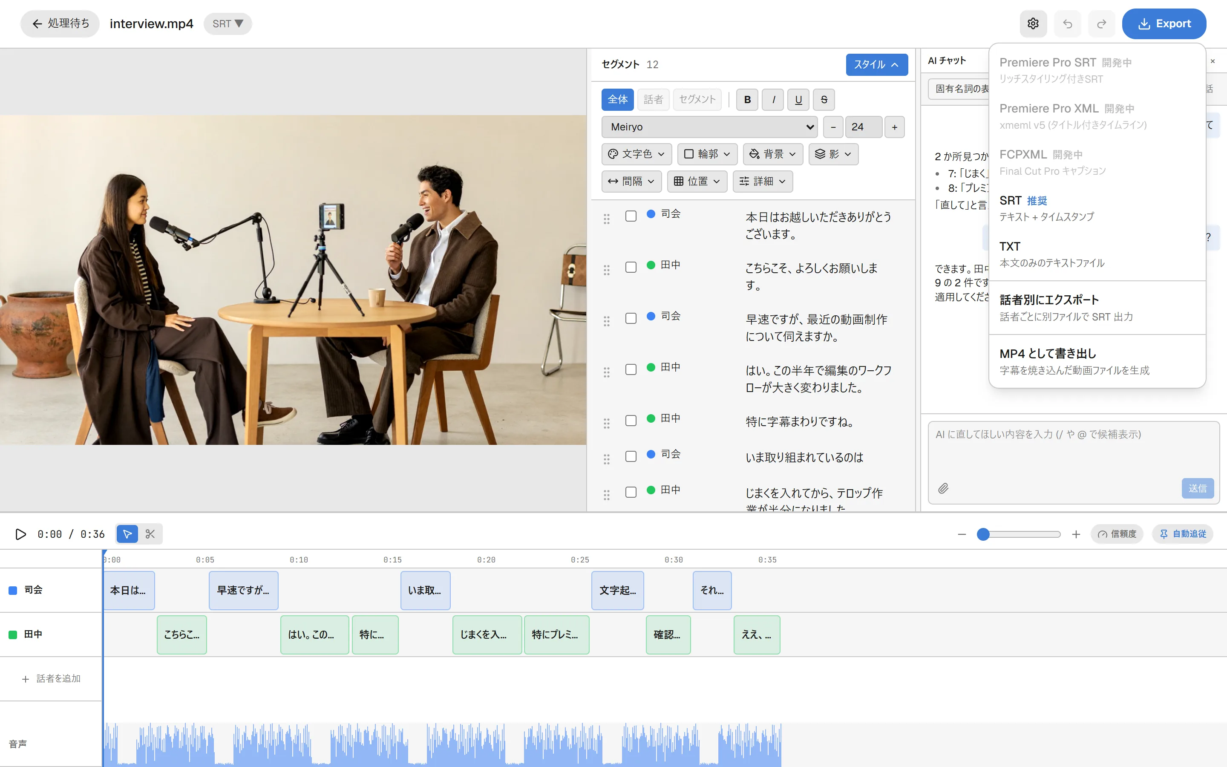Click the 送信 send button
Image resolution: width=1227 pixels, height=767 pixels.
point(1198,488)
